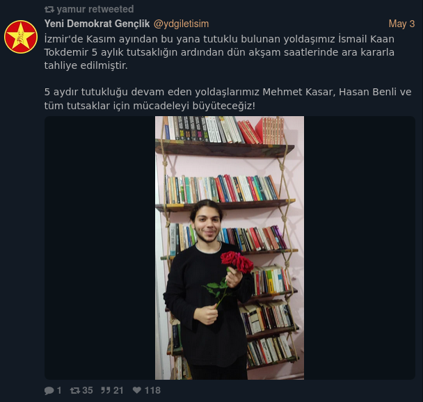This screenshot has height=402, width=423.
Task: Click the reply count 1
Action: click(59, 390)
